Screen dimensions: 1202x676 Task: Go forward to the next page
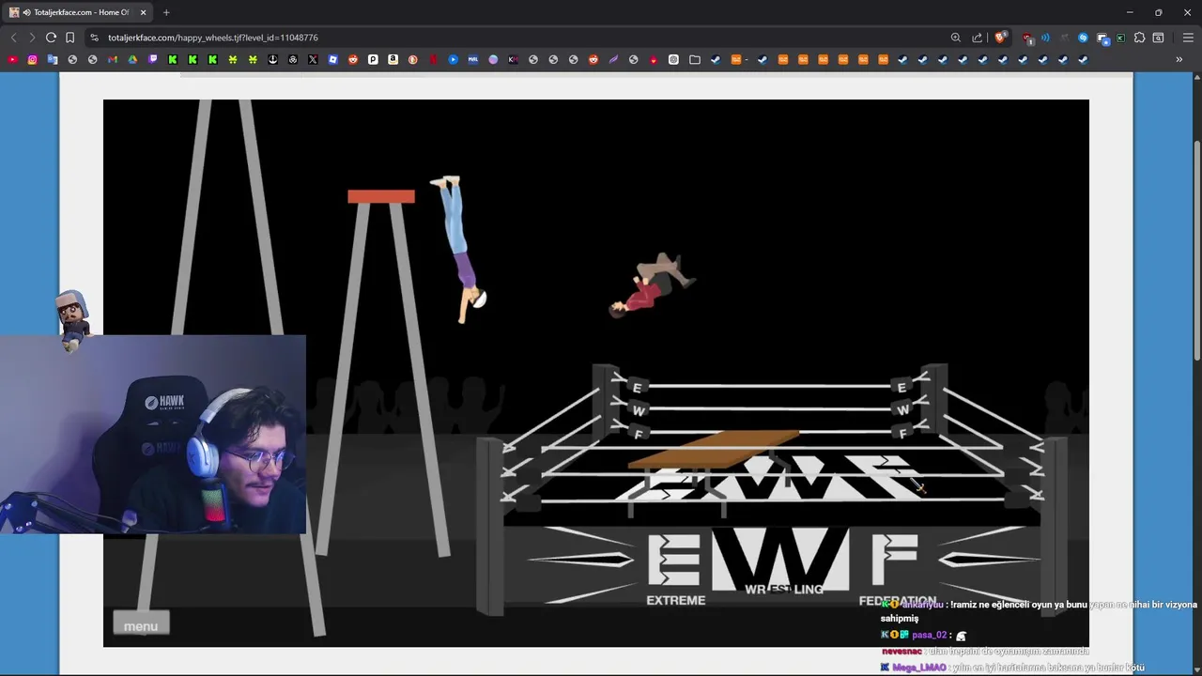(31, 38)
